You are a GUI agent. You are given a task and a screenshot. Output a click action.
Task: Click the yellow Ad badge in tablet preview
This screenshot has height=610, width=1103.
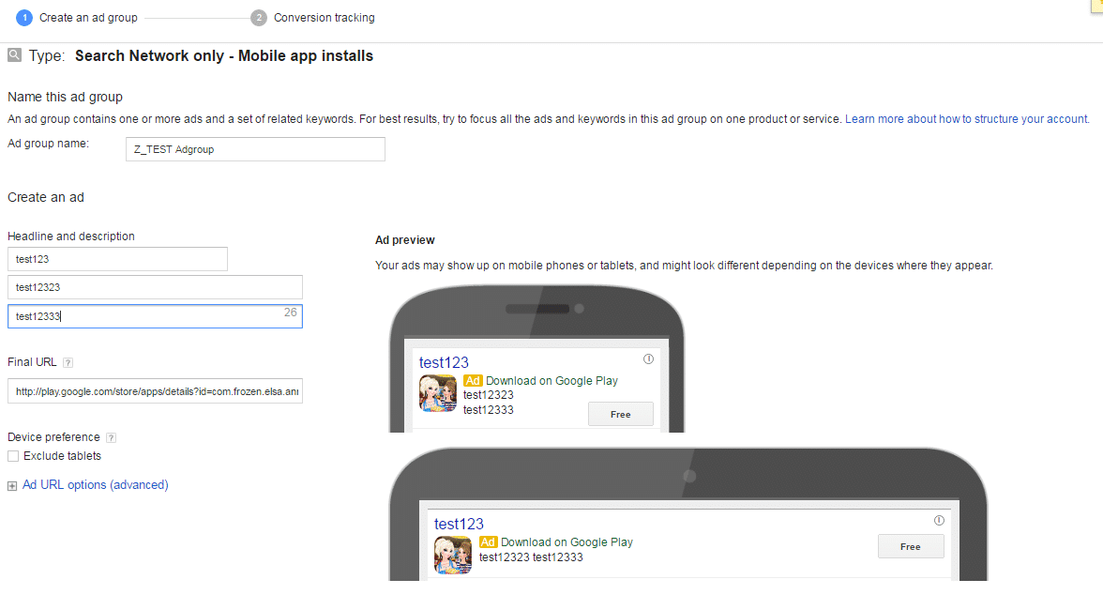(488, 542)
